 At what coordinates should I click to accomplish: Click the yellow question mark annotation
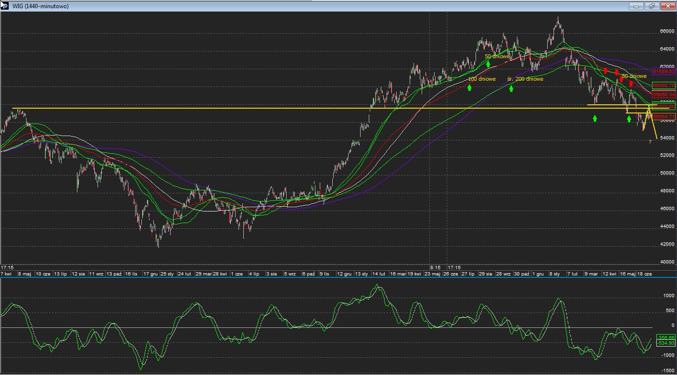tap(650, 141)
